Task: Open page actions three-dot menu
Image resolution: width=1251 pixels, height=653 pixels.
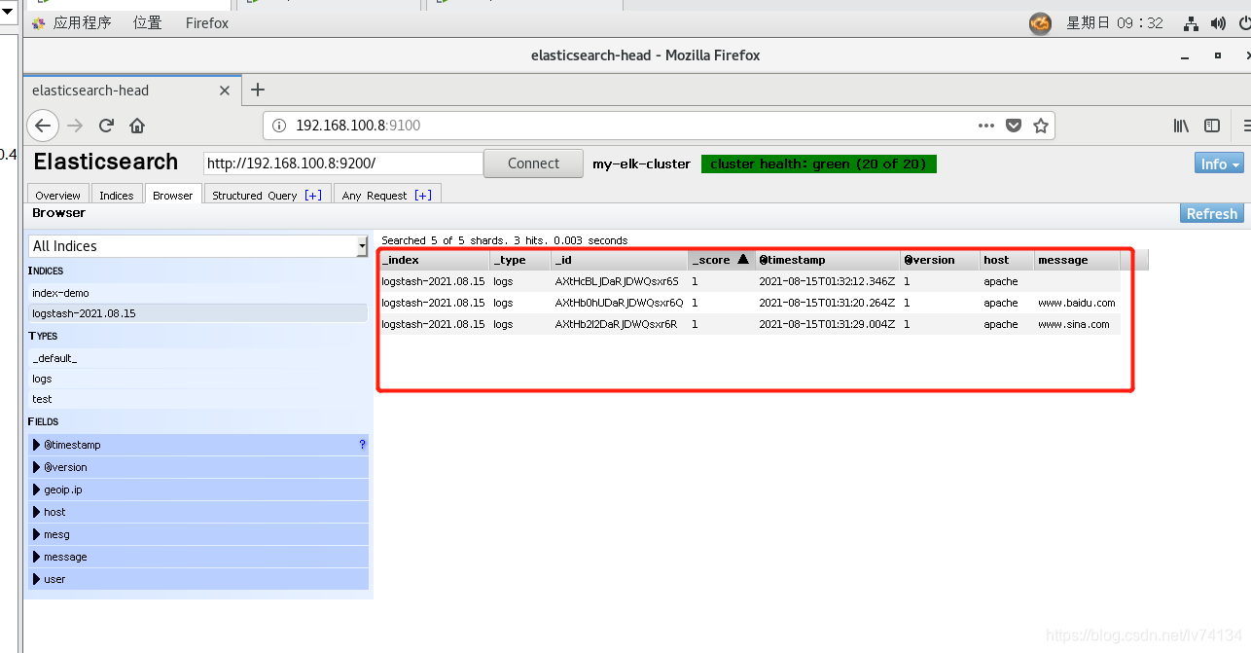Action: (x=986, y=126)
